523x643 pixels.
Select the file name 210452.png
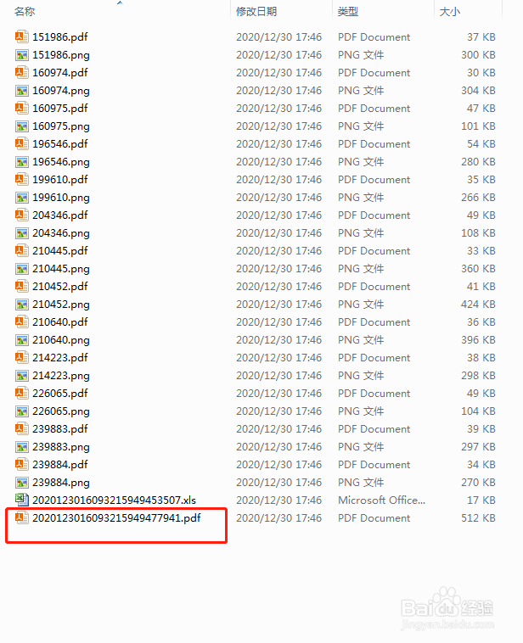[61, 305]
